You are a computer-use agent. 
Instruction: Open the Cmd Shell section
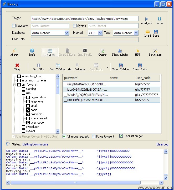[85, 52]
